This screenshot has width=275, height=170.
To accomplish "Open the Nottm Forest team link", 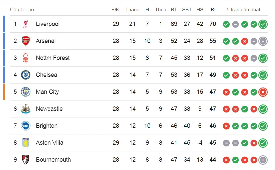I will 53,58.
